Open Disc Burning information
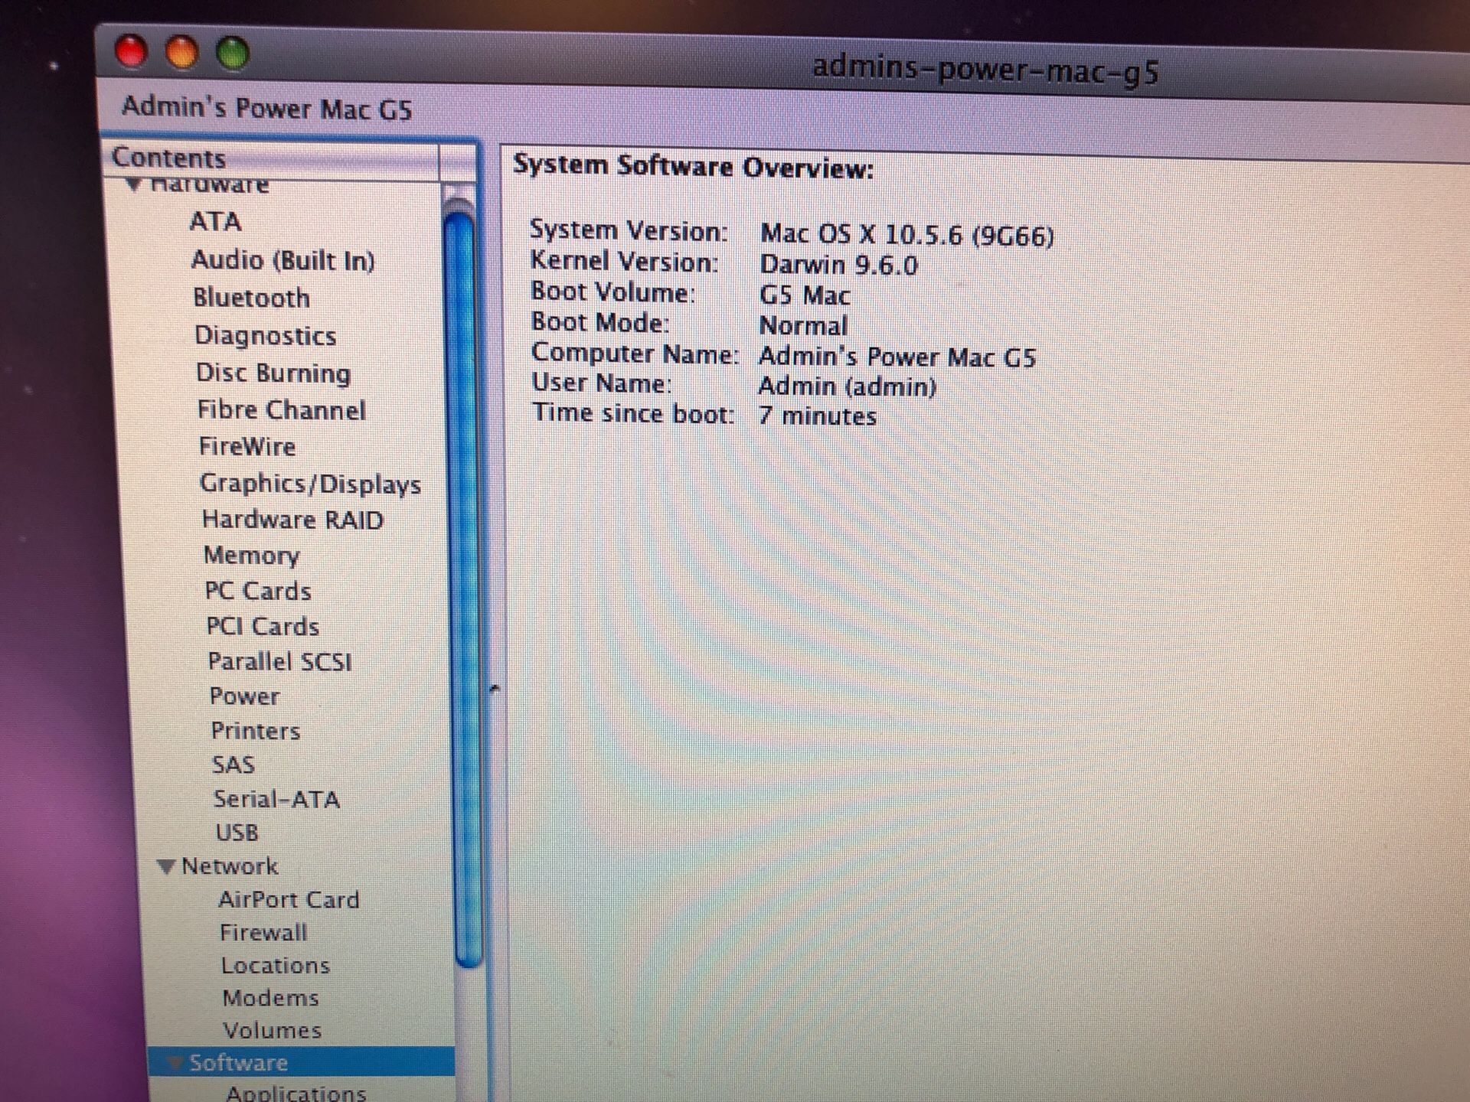 tap(273, 373)
